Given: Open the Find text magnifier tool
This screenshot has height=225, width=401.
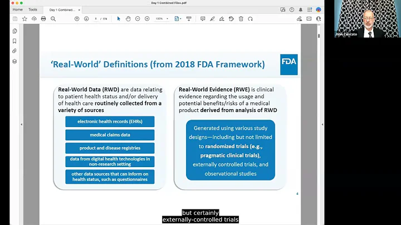Looking at the screenshot, I should [x=53, y=19].
